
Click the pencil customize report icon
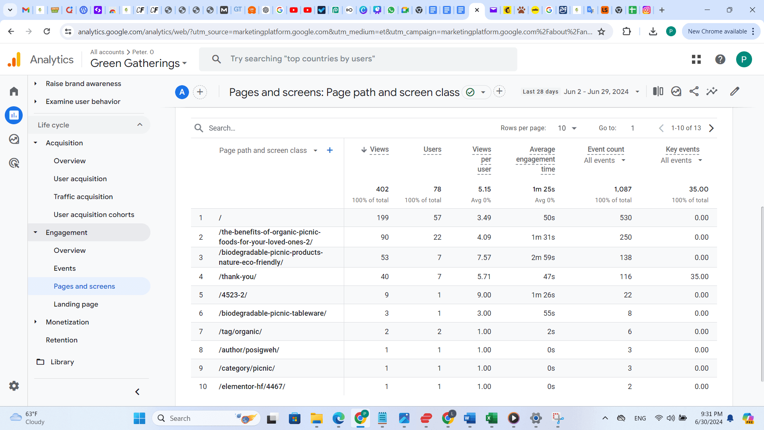735,92
